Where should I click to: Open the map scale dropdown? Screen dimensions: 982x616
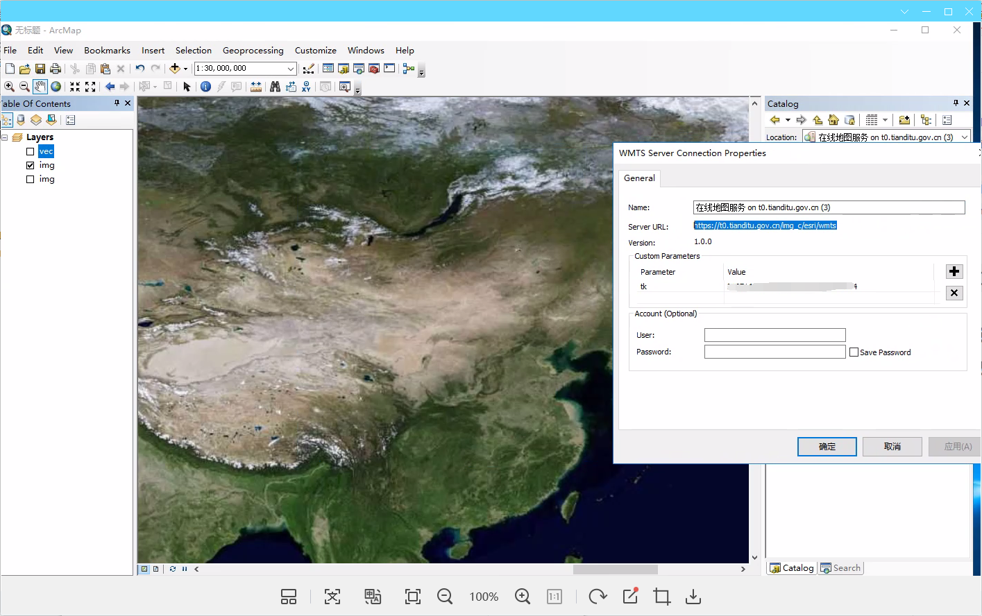(x=291, y=69)
